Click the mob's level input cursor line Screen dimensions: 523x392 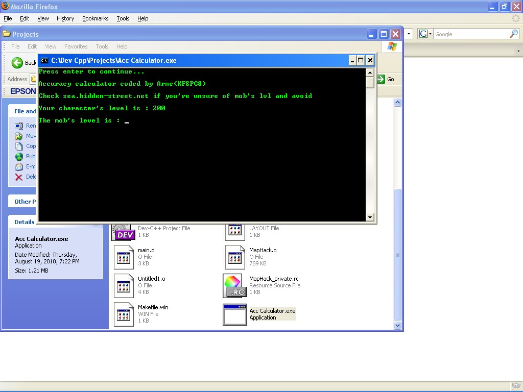click(x=127, y=122)
